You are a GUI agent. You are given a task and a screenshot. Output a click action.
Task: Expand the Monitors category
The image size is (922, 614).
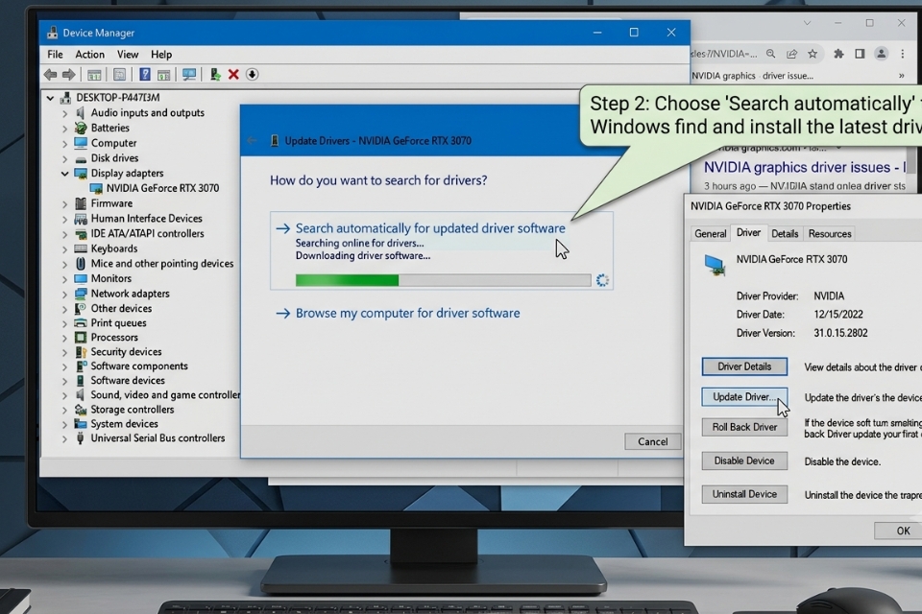click(64, 279)
